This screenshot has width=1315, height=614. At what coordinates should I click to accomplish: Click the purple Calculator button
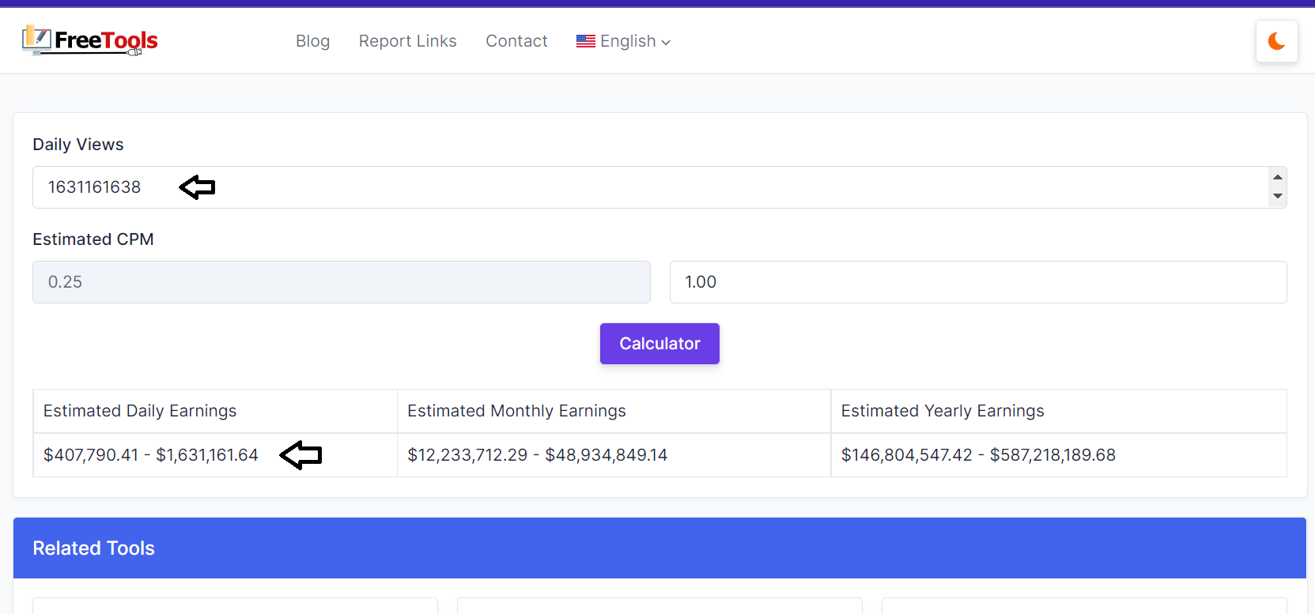click(659, 344)
